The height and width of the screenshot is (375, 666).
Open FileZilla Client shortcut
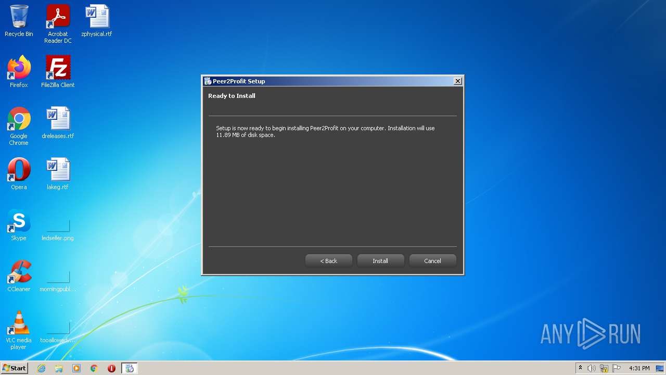58,72
